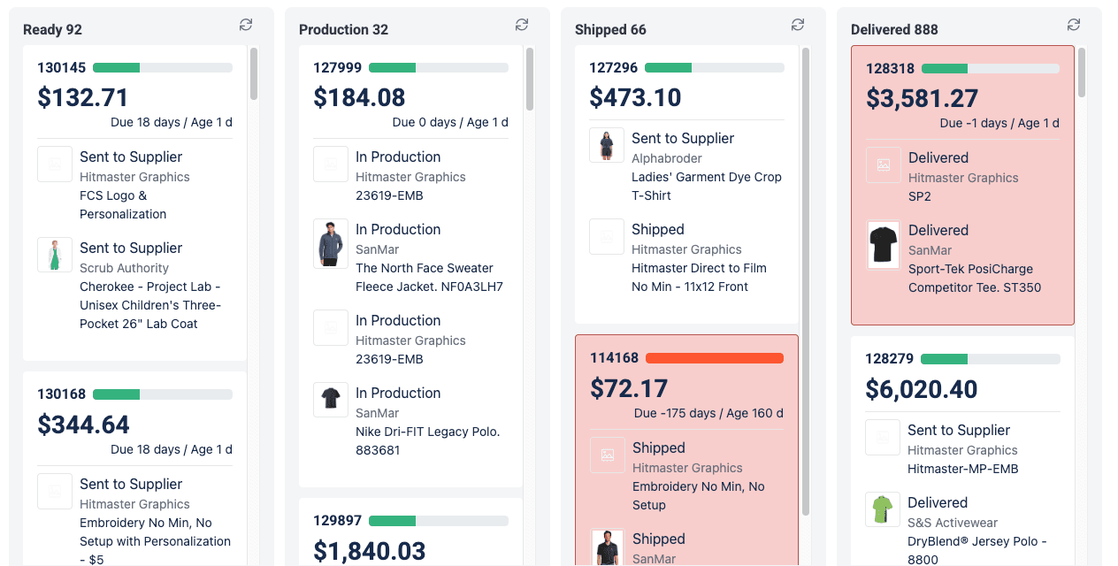View the black Sport-Tek PosiCharge tee thumbnail

(x=884, y=245)
